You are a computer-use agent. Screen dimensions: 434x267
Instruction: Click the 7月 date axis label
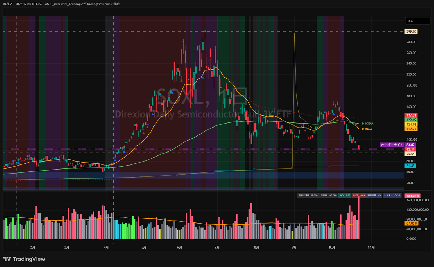(217, 247)
